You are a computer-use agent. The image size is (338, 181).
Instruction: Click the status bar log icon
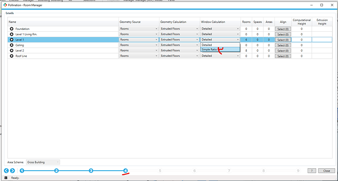6,178
